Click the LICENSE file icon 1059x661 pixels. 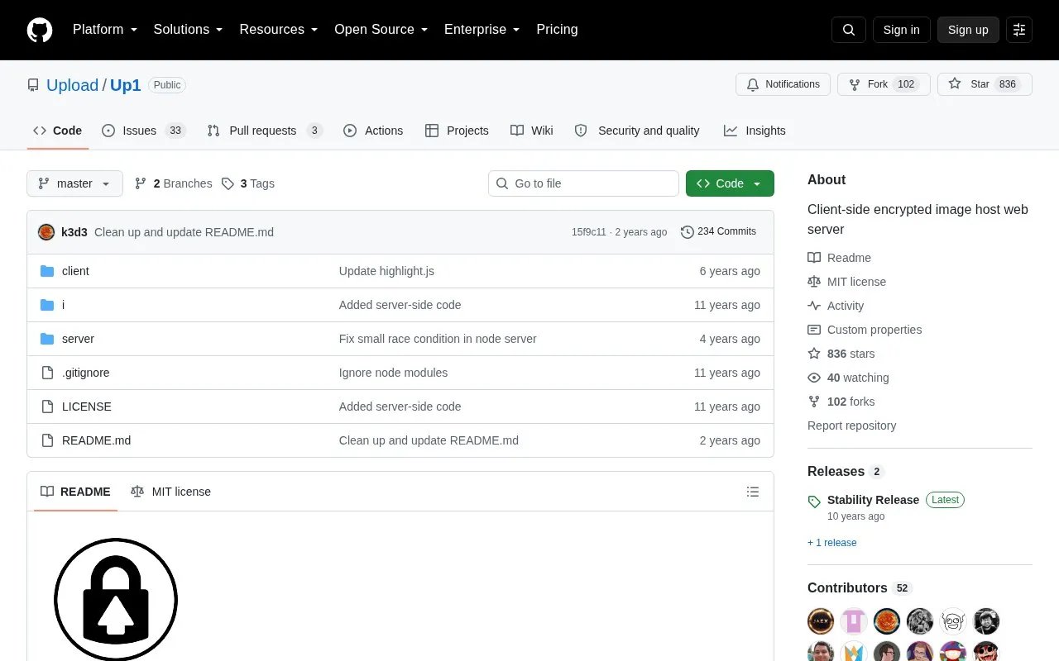coord(47,407)
